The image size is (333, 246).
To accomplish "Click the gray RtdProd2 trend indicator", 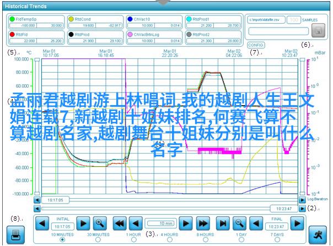I will click(x=189, y=34).
